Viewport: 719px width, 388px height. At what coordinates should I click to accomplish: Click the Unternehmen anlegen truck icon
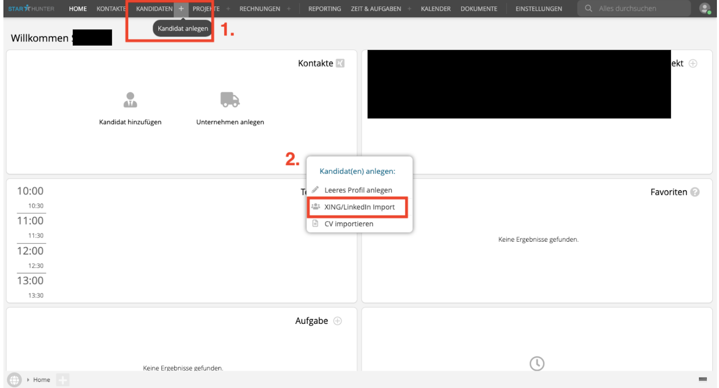pos(230,100)
